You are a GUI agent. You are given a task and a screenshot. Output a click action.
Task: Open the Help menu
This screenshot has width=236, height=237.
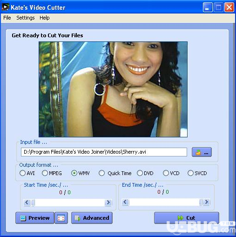tap(45, 18)
